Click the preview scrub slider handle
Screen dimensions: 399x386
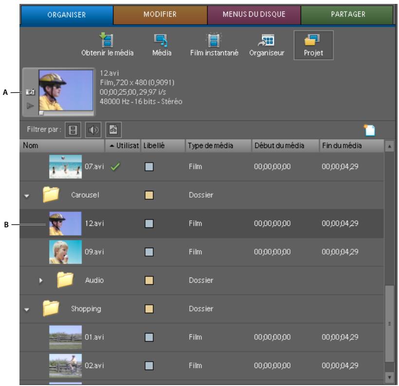41,113
